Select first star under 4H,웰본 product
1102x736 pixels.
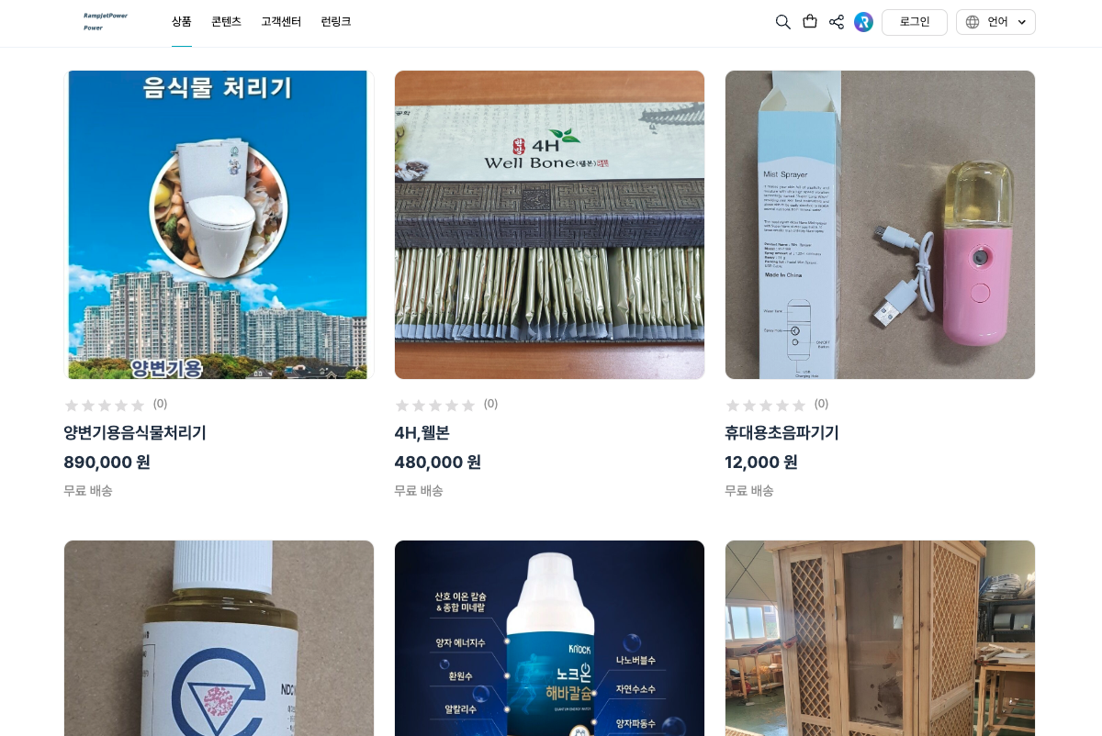tap(402, 405)
